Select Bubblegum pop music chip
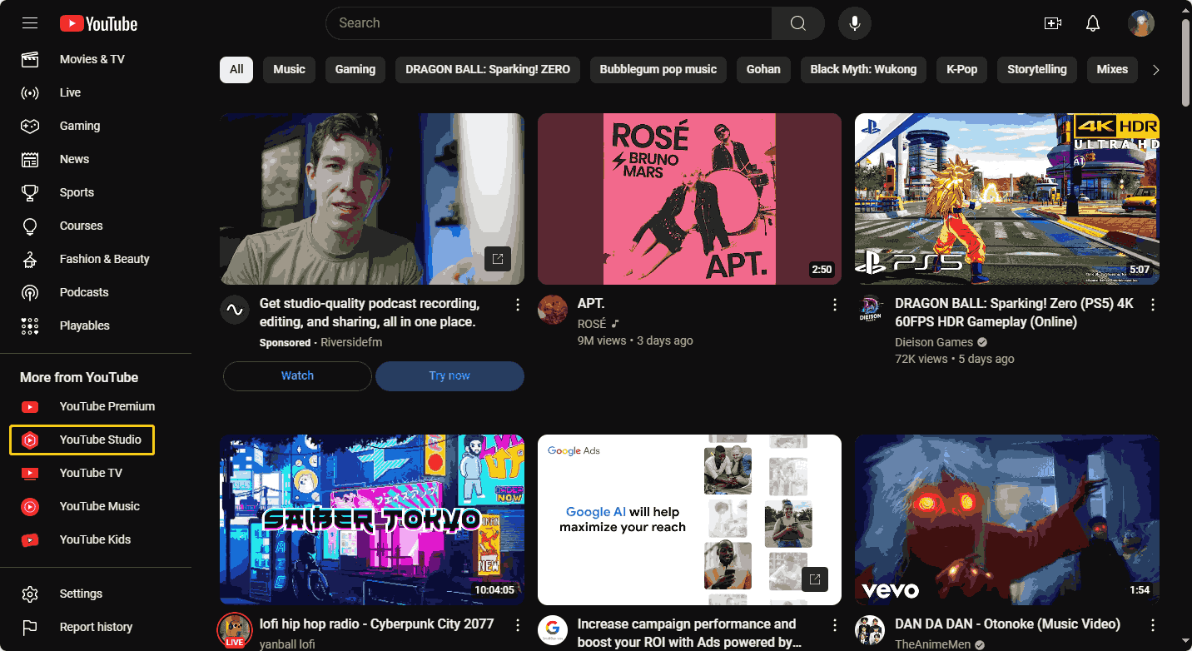This screenshot has height=651, width=1192. coord(658,70)
